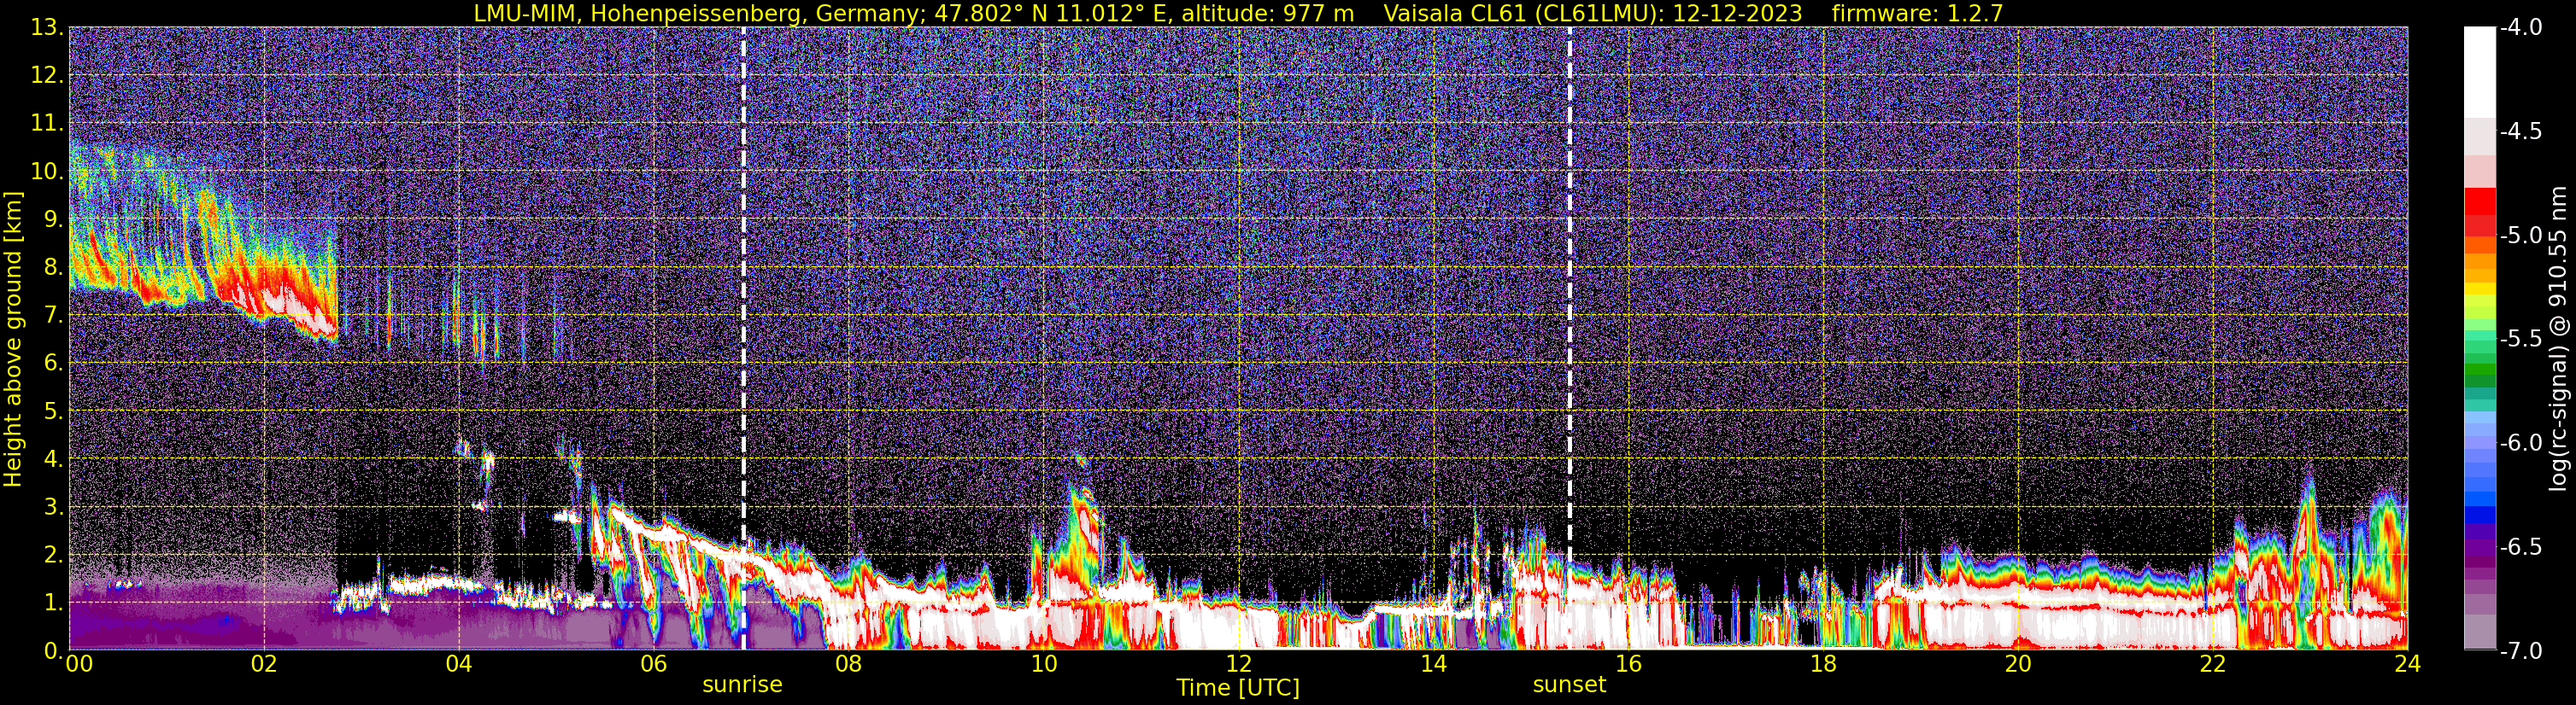Image resolution: width=2576 pixels, height=705 pixels.
Task: Click the height tick label '4.'
Action: pos(54,459)
